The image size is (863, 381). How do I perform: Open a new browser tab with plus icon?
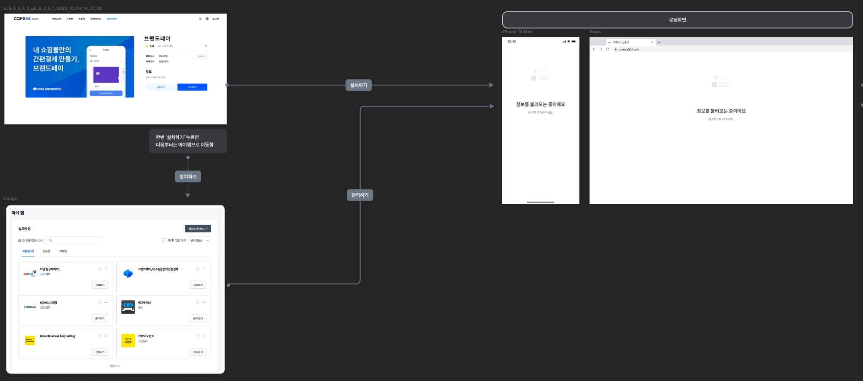pos(659,42)
